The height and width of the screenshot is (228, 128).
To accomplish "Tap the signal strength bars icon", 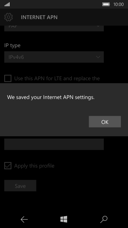I will click(7, 4).
